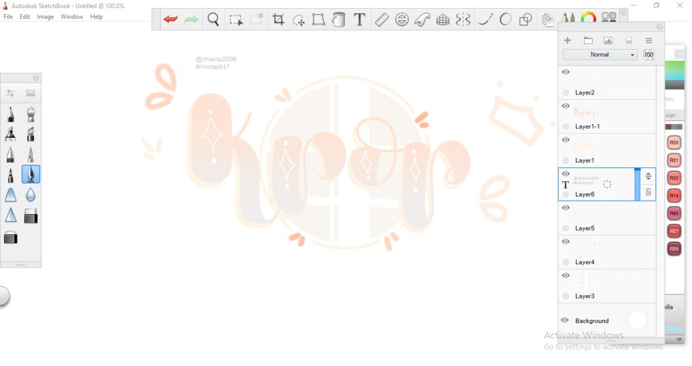
Task: Pick the R22 Copic color swatch
Action: coord(674,178)
